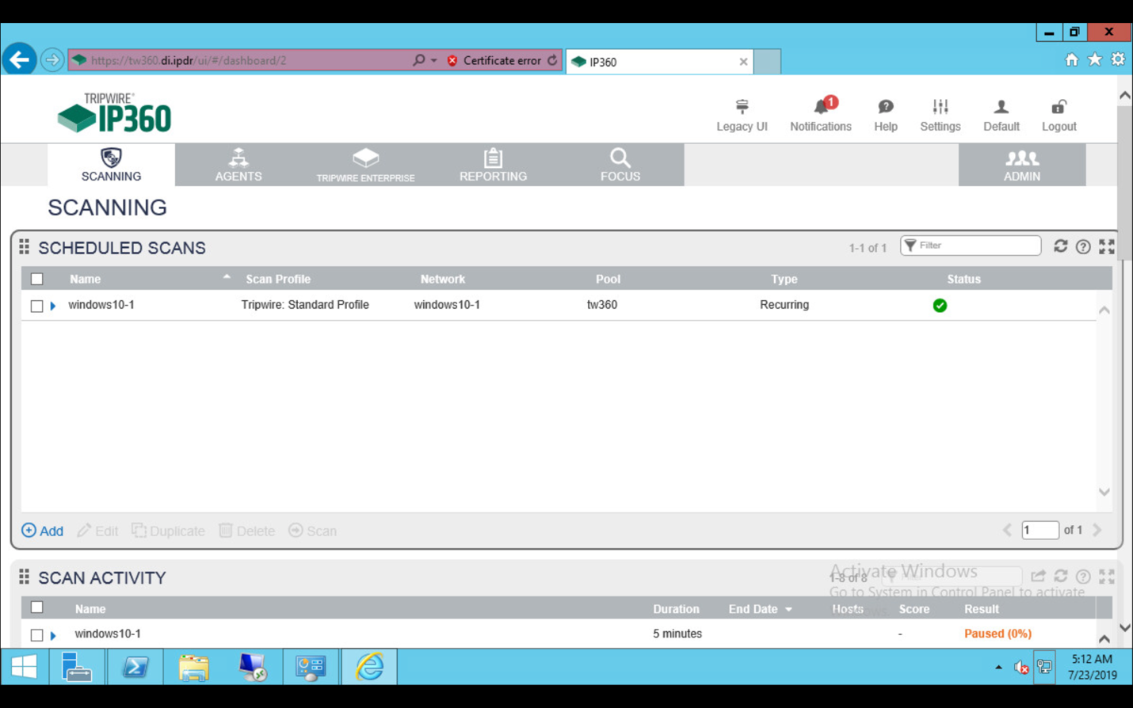This screenshot has height=708, width=1133.
Task: Open the TRIPWIRE ENTERPRISE tab
Action: tap(365, 165)
